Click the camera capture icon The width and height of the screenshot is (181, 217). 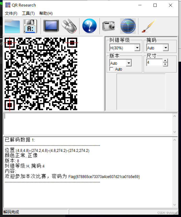pyautogui.click(x=109, y=26)
